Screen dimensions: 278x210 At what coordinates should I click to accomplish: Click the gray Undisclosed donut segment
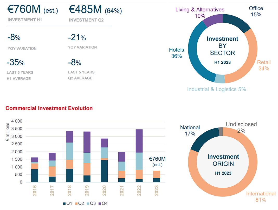pyautogui.click(x=221, y=132)
